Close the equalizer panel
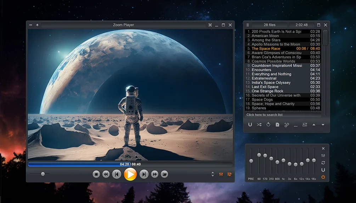Screen dimensions: 356x203 323,149
